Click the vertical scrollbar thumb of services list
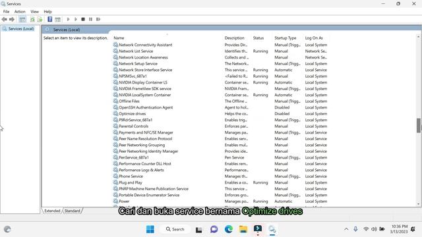This screenshot has height=237, width=422. (x=419, y=125)
